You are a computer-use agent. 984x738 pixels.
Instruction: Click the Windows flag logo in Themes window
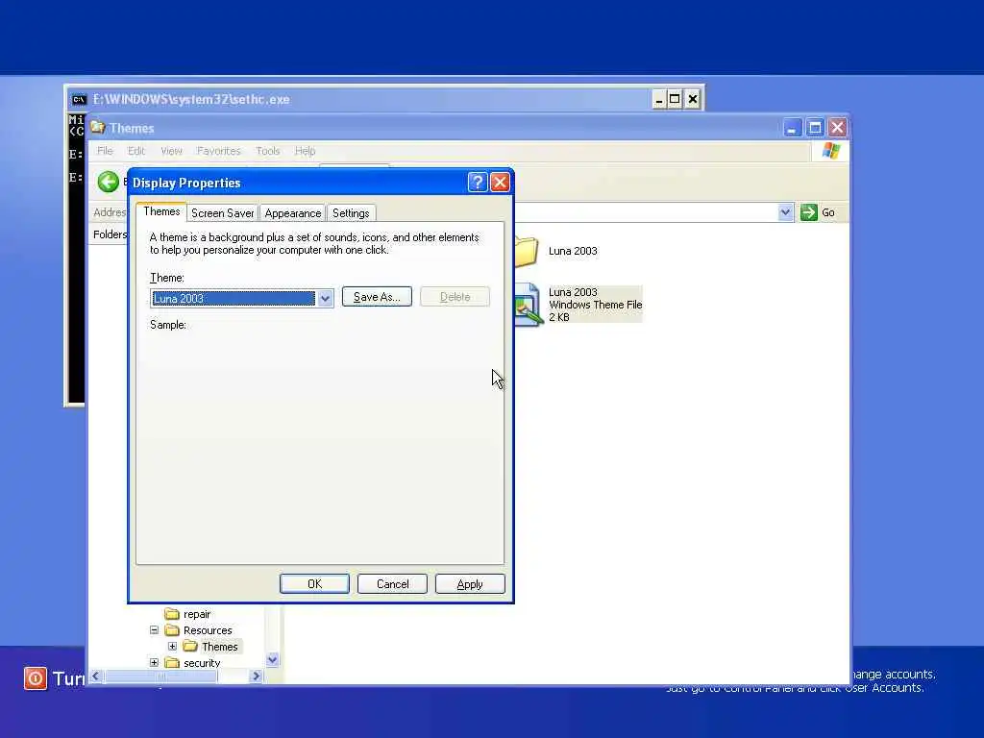[x=831, y=151]
